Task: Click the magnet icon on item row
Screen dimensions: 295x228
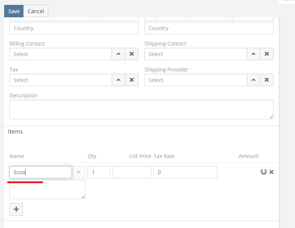Action: tap(264, 172)
